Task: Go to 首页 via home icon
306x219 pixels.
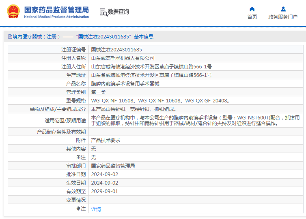Action: pos(252,9)
